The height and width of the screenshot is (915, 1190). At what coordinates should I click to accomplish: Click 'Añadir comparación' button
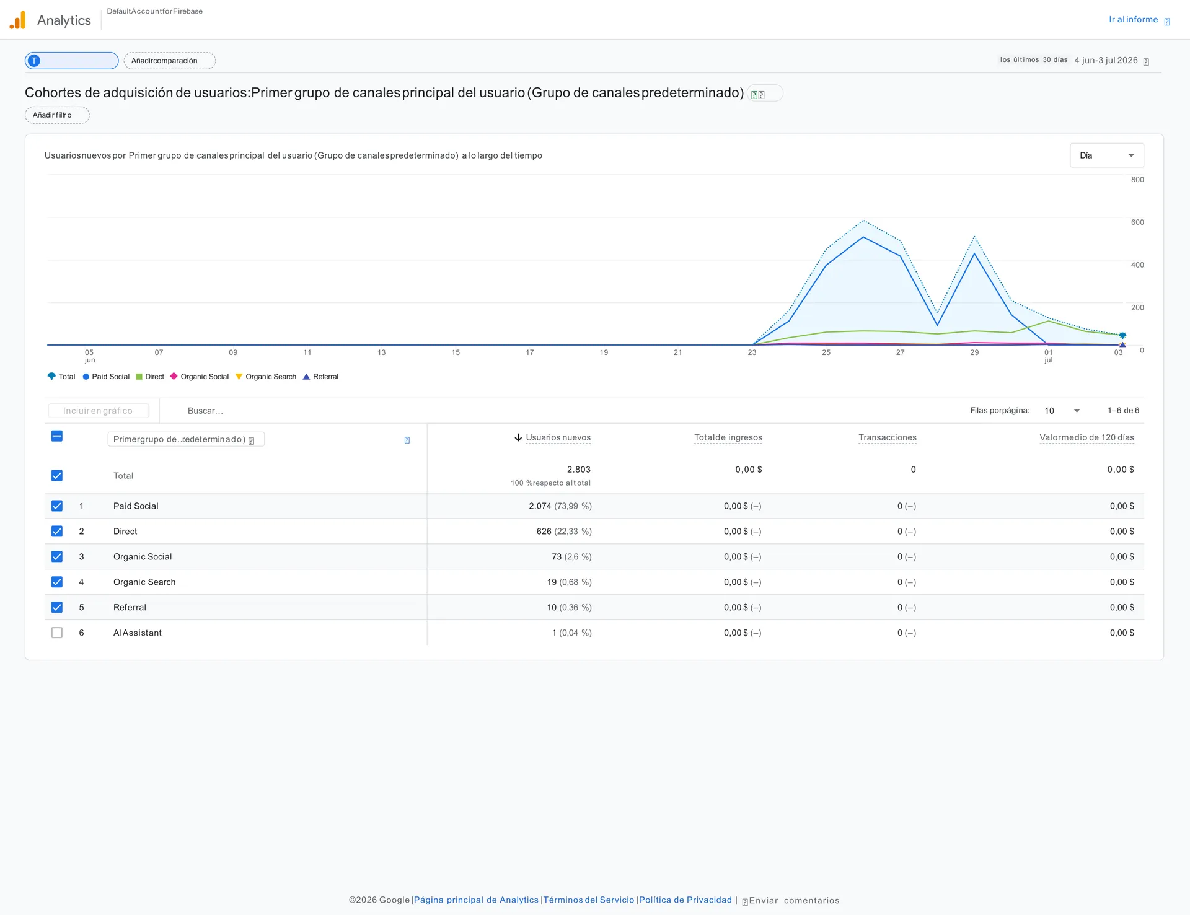170,61
